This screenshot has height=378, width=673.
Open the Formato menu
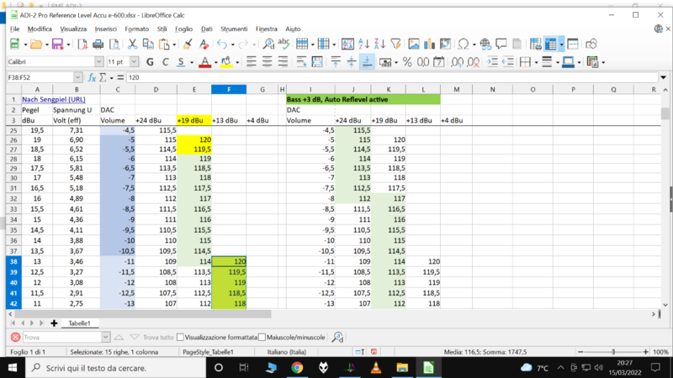[x=136, y=29]
